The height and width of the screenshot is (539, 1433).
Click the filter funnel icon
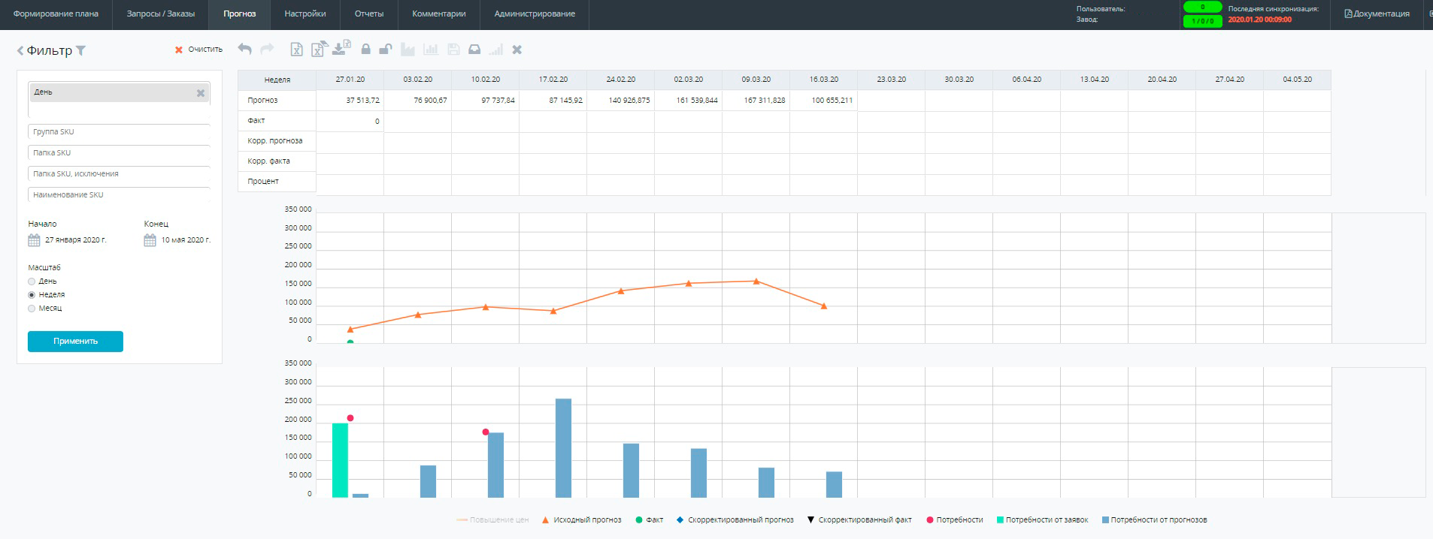(x=81, y=51)
